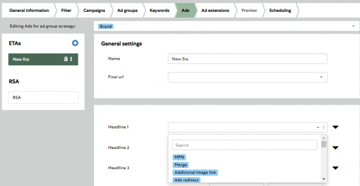360x186 pixels.
Task: Choose Merge placeholder option
Action: [180, 165]
